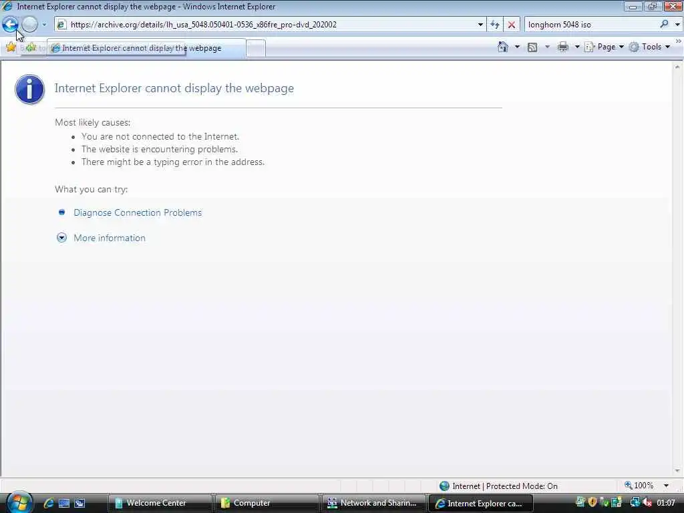Image resolution: width=684 pixels, height=513 pixels.
Task: Click the vertical scrollbar down arrow
Action: [677, 471]
